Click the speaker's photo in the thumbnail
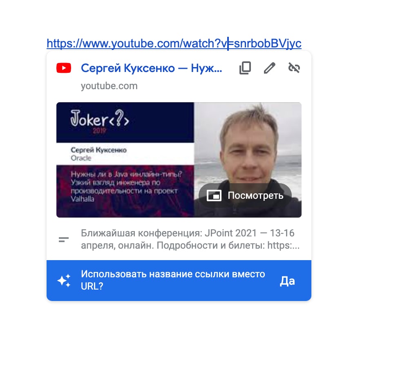 248,160
